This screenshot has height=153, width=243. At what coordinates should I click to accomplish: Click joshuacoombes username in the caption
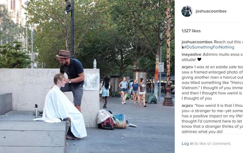pyautogui.click(x=197, y=42)
